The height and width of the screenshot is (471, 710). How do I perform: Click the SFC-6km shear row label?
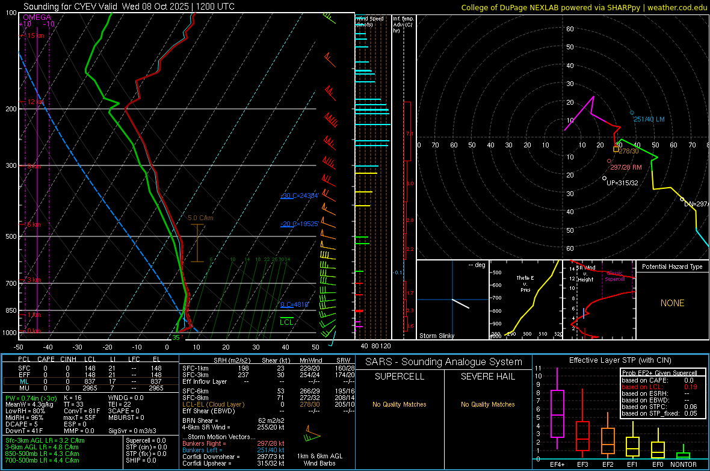click(195, 391)
